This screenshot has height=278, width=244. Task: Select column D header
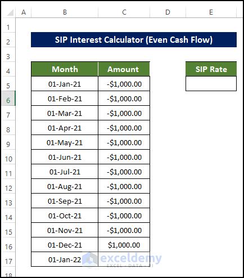(x=168, y=12)
